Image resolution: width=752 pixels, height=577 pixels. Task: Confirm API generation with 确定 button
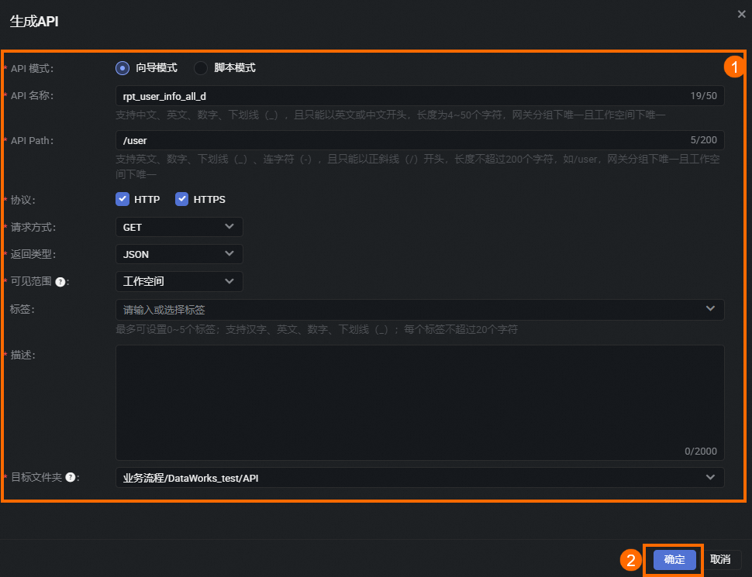click(x=672, y=559)
